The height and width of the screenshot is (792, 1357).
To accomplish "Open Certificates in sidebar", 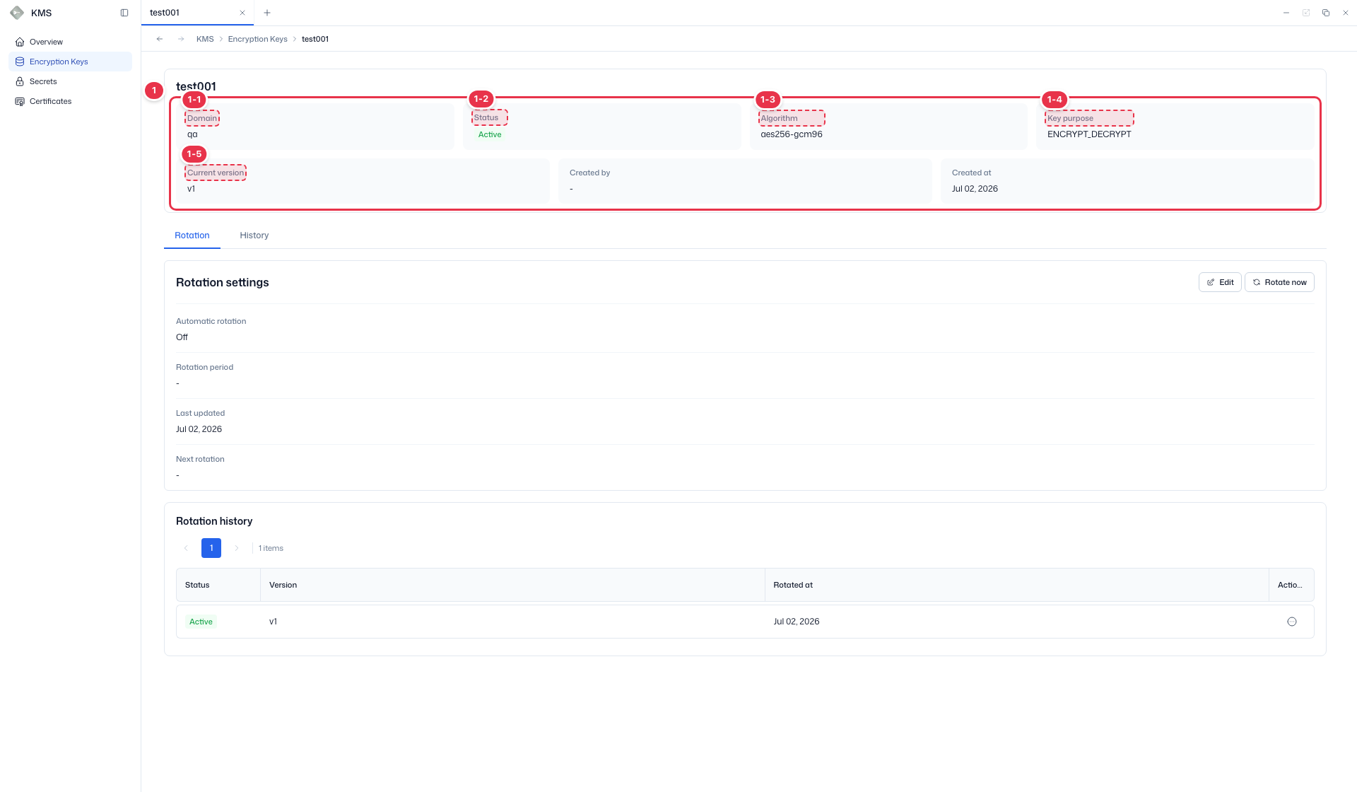I will [70, 101].
